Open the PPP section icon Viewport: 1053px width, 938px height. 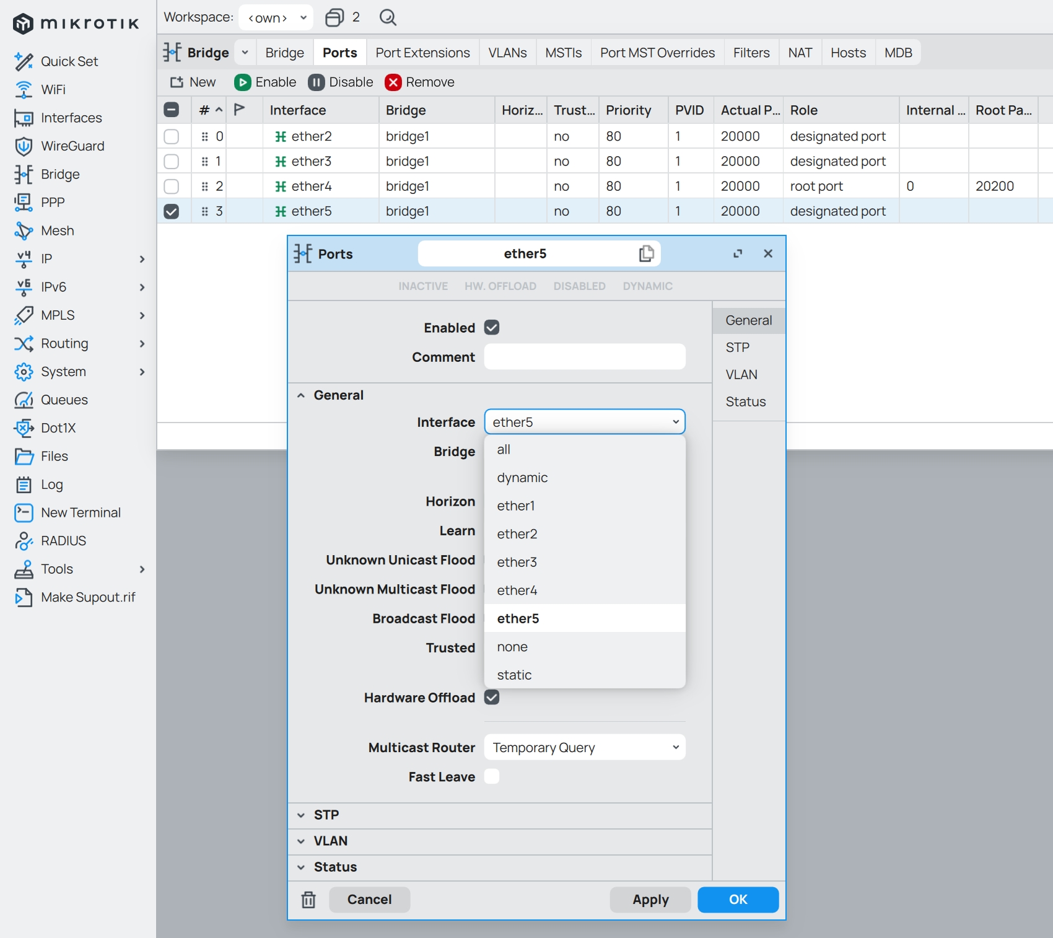[x=24, y=203]
